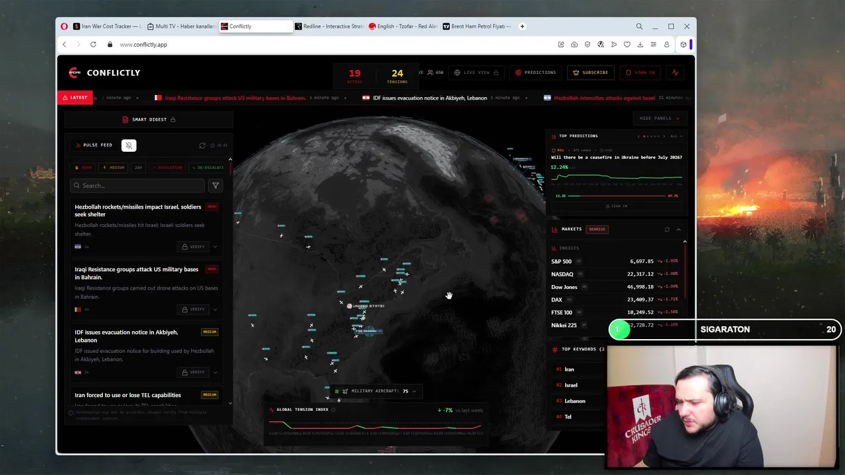This screenshot has height=475, width=845.
Task: Go back in the browser
Action: pos(64,44)
